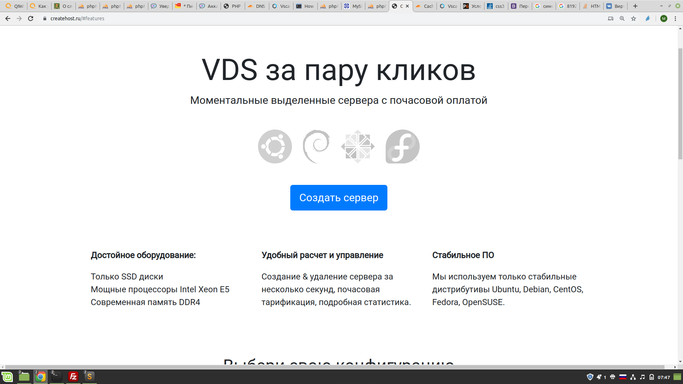Click the horizontal scrollbar at page bottom
Viewport: 683px width, 384px height.
(334, 367)
